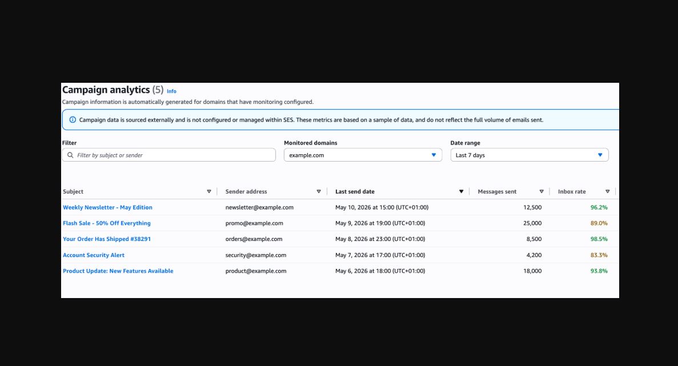Sort by the Inbox rate column arrow

coord(608,191)
